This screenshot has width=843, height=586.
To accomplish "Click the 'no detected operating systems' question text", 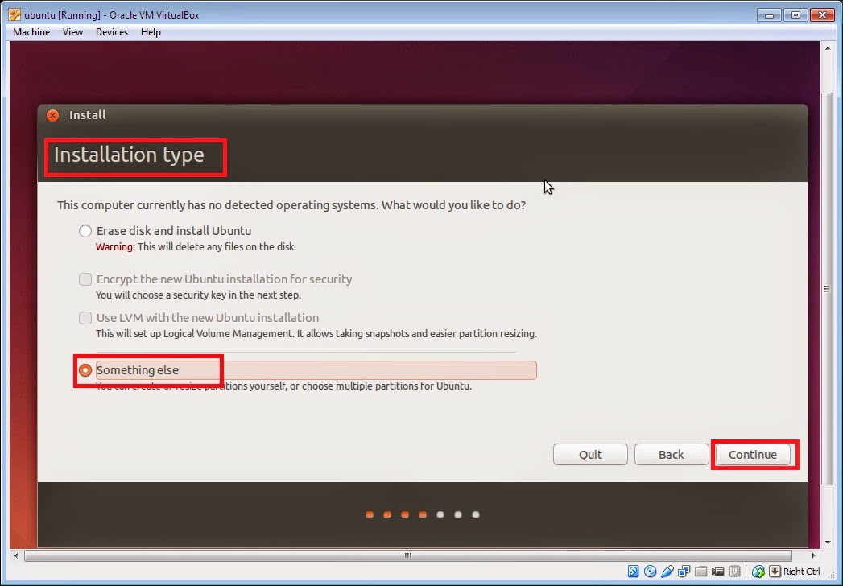I will (291, 205).
